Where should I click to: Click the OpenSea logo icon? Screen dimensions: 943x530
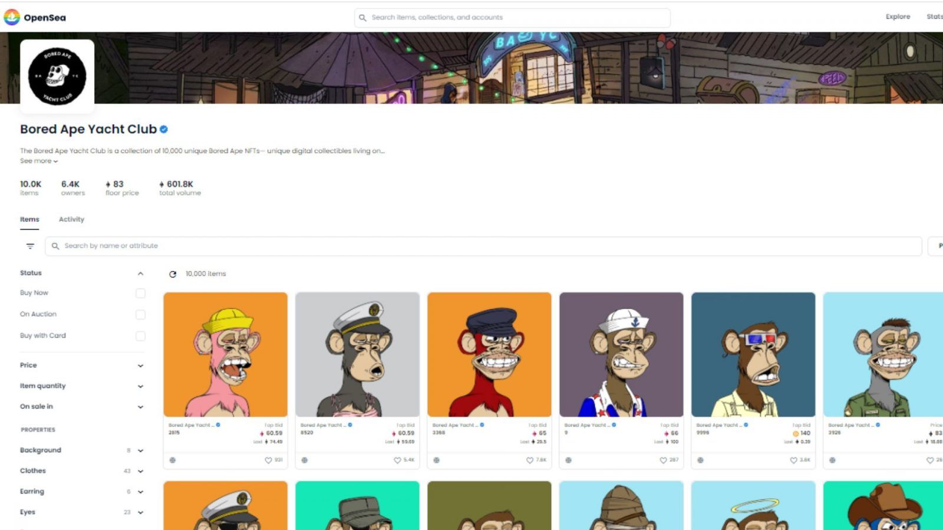[x=12, y=18]
